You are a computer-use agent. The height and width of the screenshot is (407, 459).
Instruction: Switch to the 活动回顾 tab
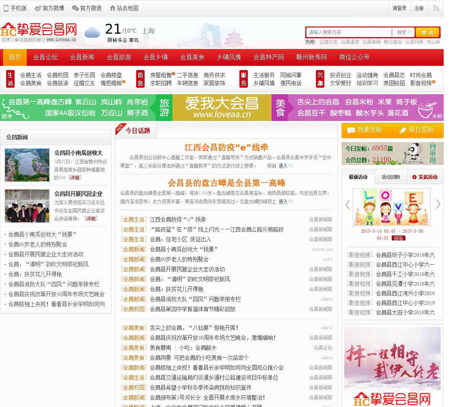coord(391,177)
